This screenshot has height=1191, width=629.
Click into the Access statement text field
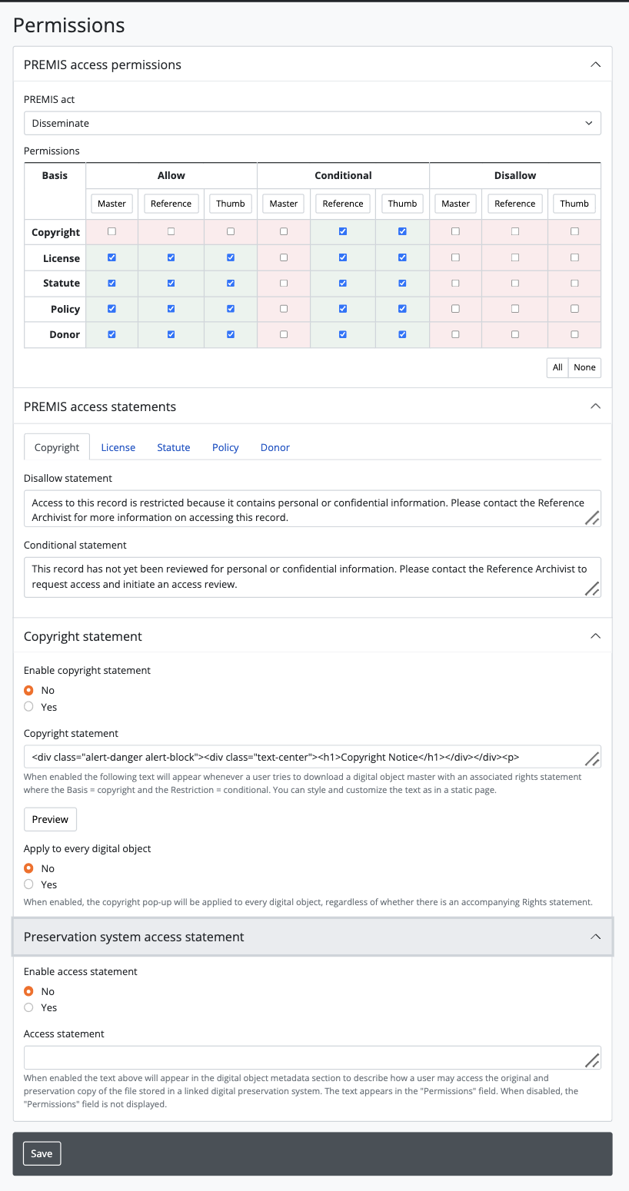pyautogui.click(x=305, y=1057)
